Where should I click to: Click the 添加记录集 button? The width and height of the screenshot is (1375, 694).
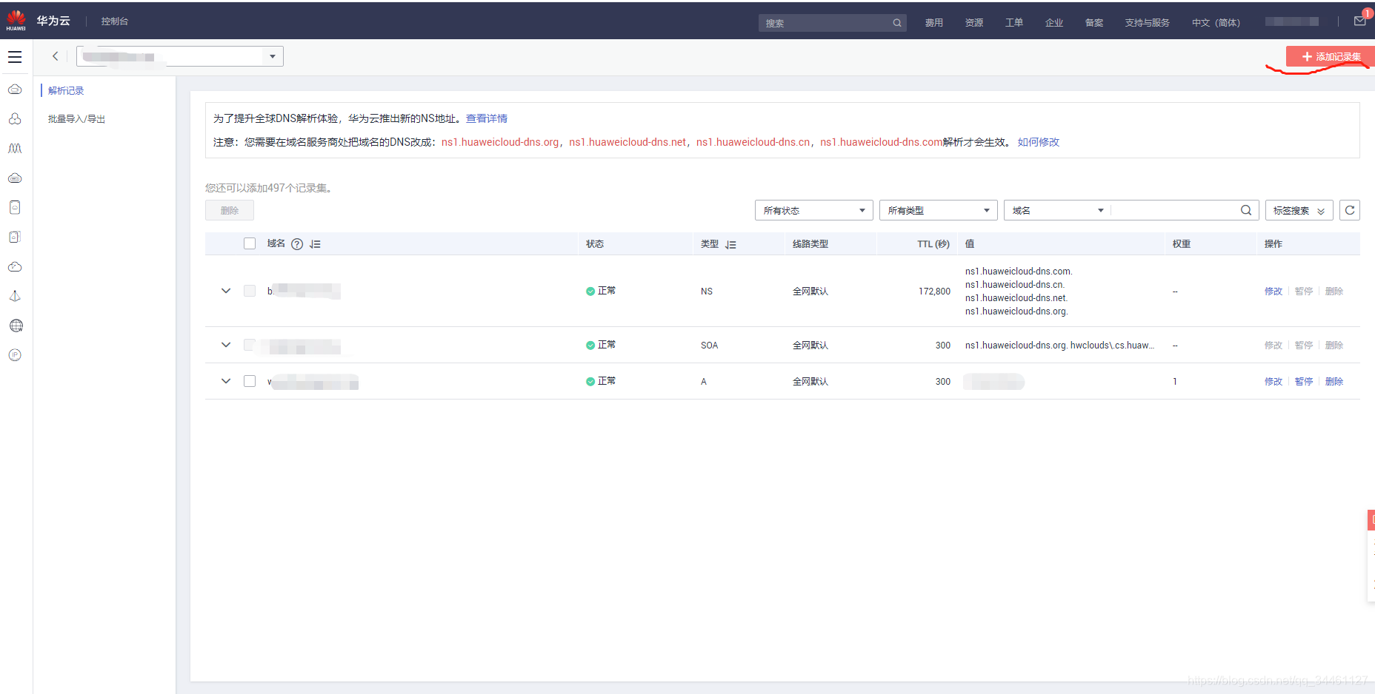click(x=1331, y=56)
